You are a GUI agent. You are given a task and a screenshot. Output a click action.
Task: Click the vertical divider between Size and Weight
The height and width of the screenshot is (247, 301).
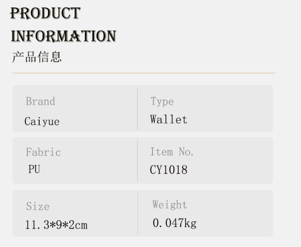pyautogui.click(x=138, y=213)
